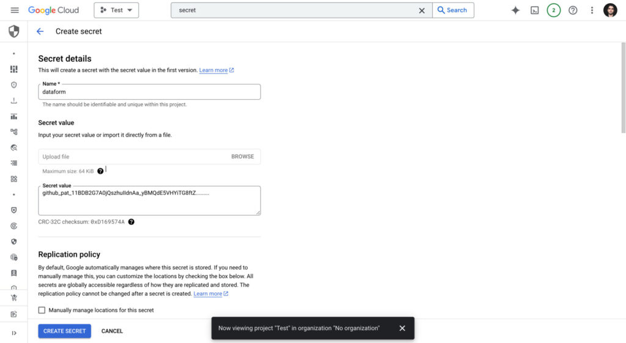Screen dimensions: 626x343
Task: Open the three-dot settings menu
Action: [592, 10]
